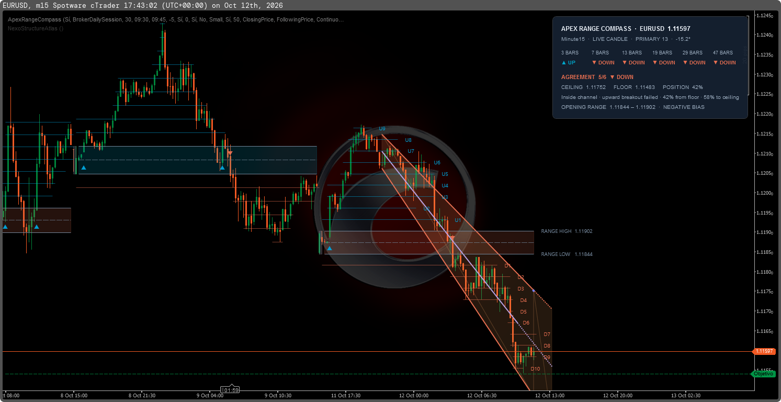Click the D7 level label
The height and width of the screenshot is (402, 781).
547,334
